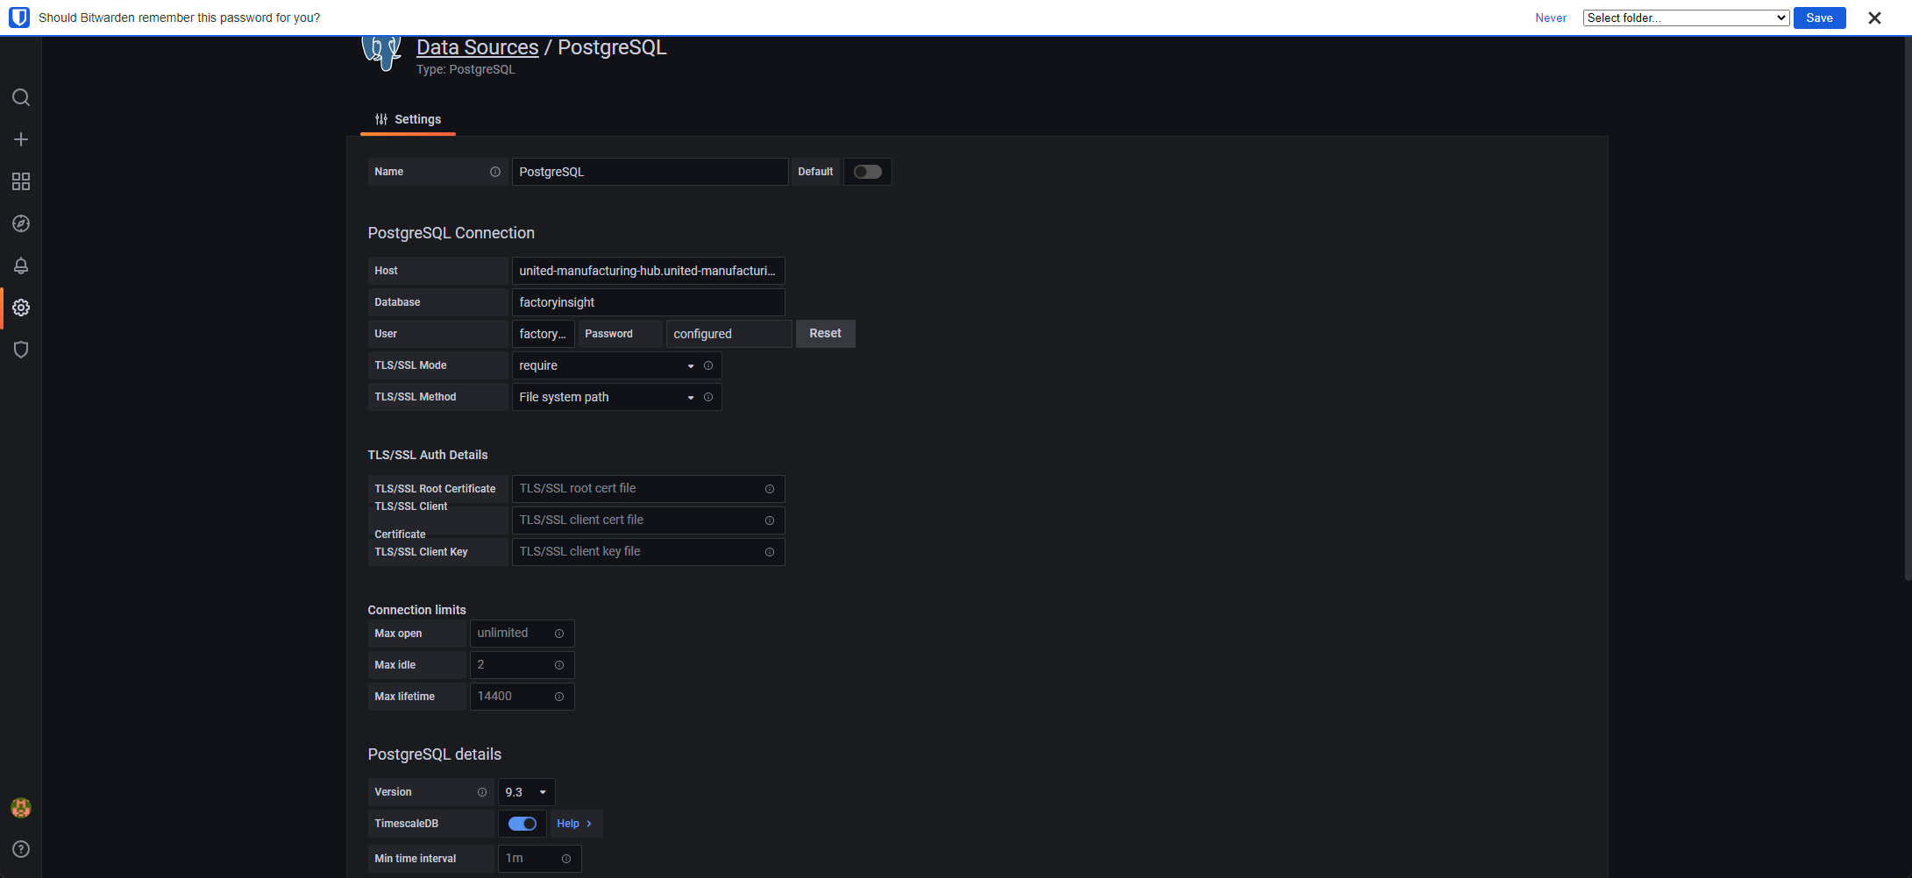Screen dimensions: 1912x878
Task: Expand the TLS/SSL Method dropdown
Action: point(606,397)
